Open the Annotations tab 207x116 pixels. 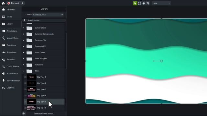11,31
